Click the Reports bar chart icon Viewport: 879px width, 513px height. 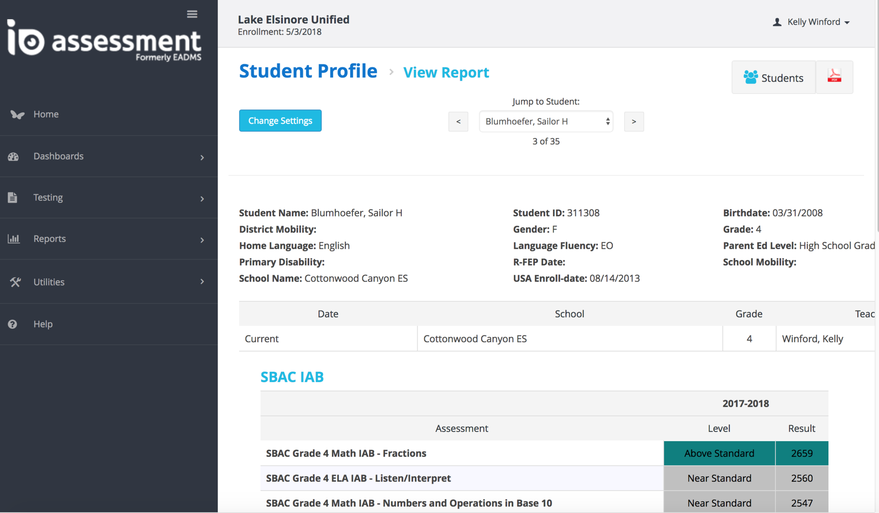tap(13, 239)
